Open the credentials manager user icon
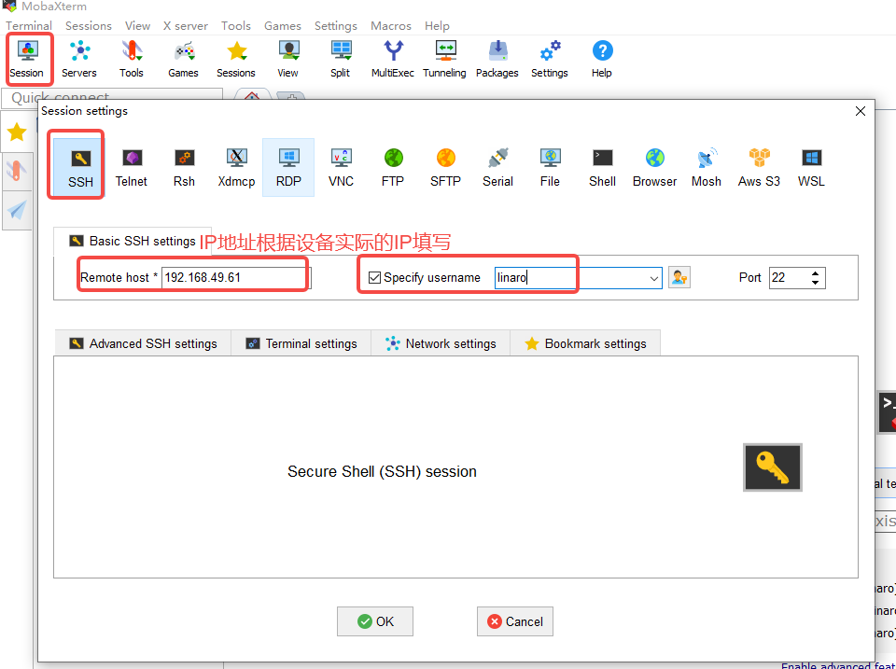 (679, 278)
